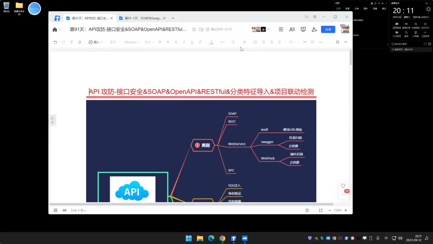Collapse the toolbar with the chevron
This screenshot has height=244, width=433.
pyautogui.click(x=345, y=42)
